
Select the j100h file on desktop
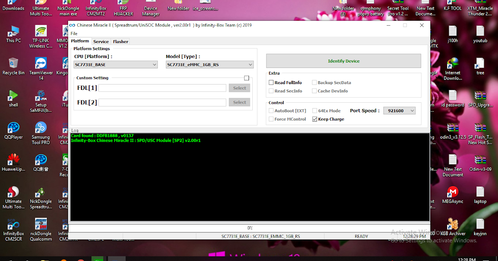pyautogui.click(x=453, y=34)
